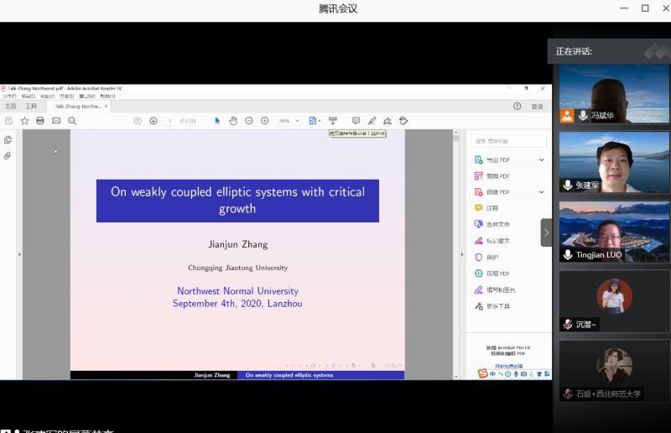The height and width of the screenshot is (433, 671).
Task: Switch to the 工具 tab
Action: [x=31, y=107]
